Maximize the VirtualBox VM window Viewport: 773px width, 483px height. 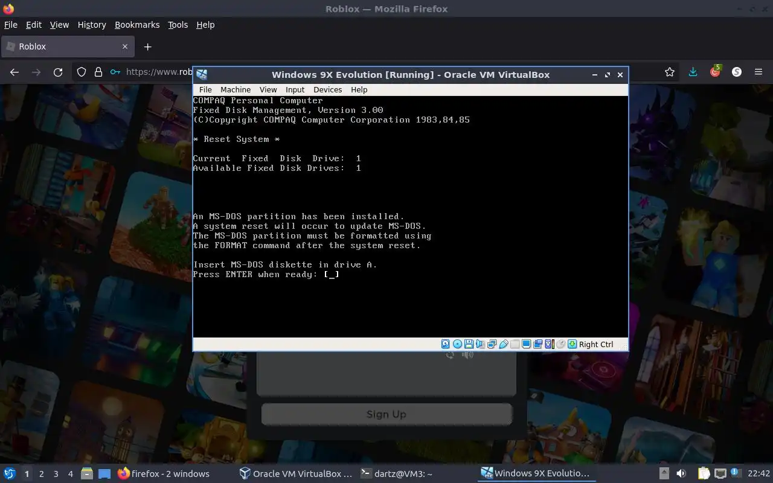(x=608, y=75)
